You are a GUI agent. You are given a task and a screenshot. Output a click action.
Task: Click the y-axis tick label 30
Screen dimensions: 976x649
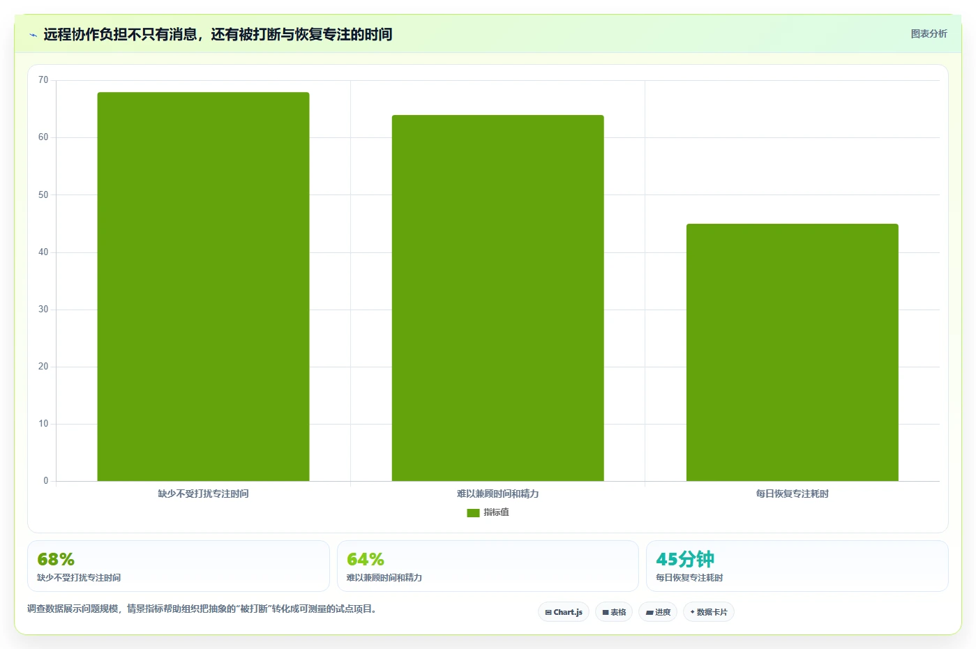pyautogui.click(x=43, y=310)
